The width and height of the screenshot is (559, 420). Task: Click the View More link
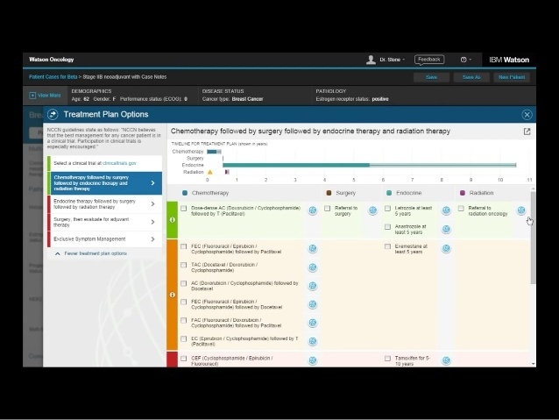tap(49, 96)
